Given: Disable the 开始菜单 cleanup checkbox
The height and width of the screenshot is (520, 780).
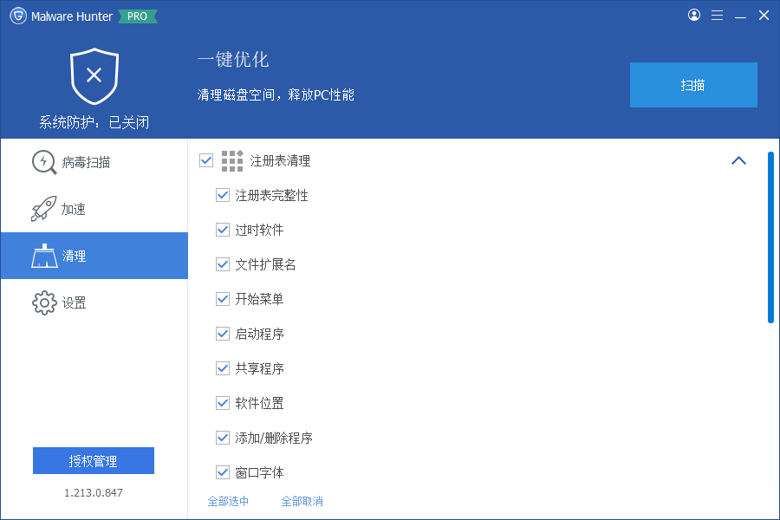Looking at the screenshot, I should point(223,299).
